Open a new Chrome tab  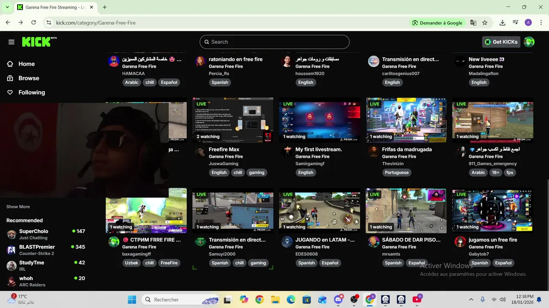coord(105,7)
